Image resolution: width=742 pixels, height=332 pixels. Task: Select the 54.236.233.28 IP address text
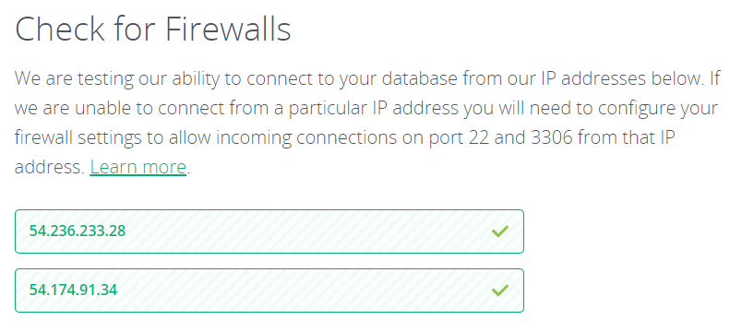[x=78, y=231]
